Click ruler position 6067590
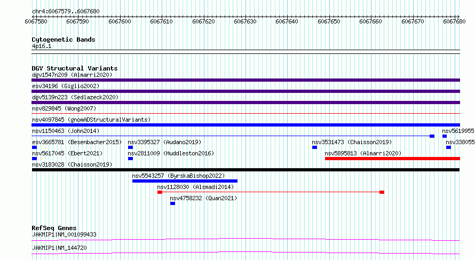Screen dimensions: 475x260 pos(78,21)
